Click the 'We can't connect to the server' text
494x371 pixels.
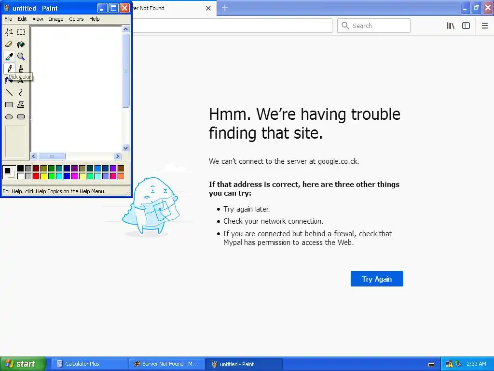click(284, 161)
